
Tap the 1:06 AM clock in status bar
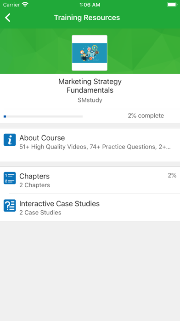(90, 5)
